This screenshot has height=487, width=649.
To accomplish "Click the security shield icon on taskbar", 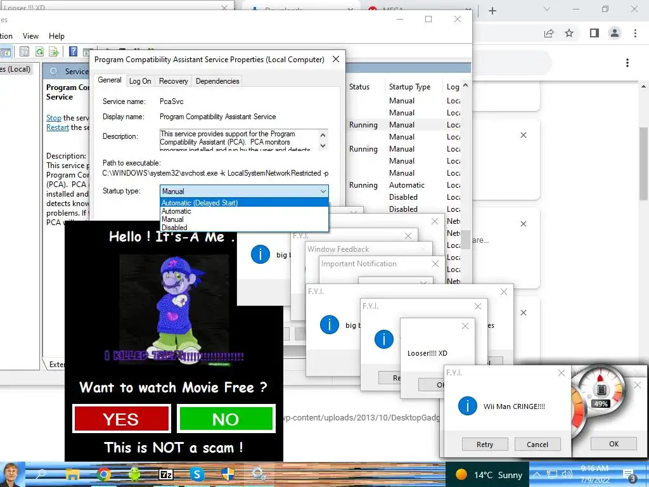I will 228,474.
